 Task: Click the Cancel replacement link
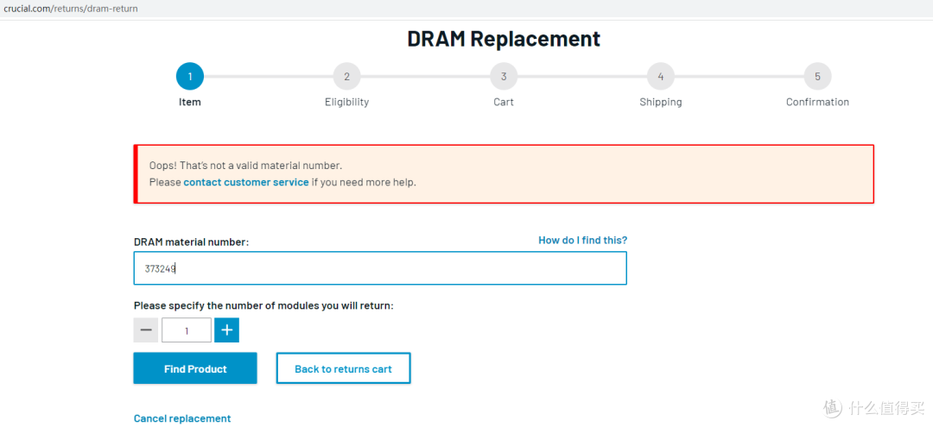tap(182, 418)
